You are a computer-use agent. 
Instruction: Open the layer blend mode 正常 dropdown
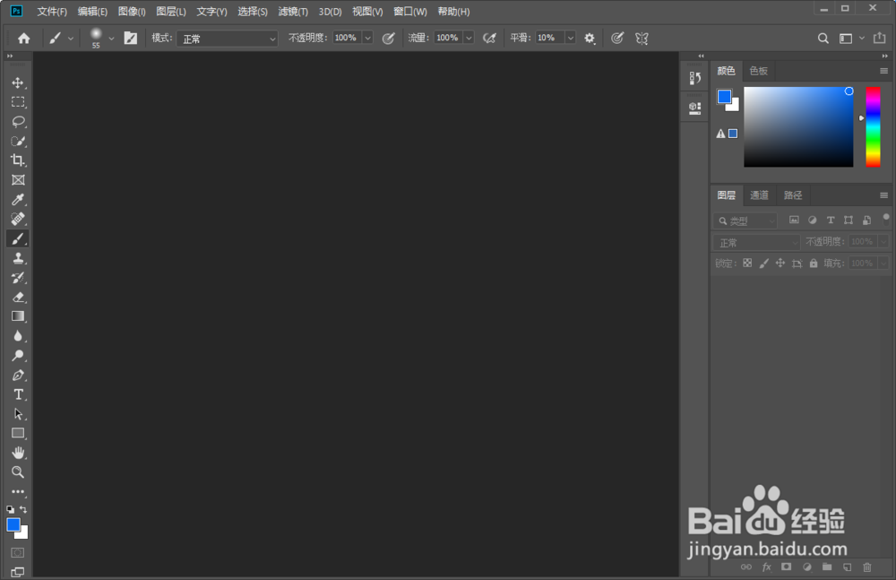(x=756, y=243)
